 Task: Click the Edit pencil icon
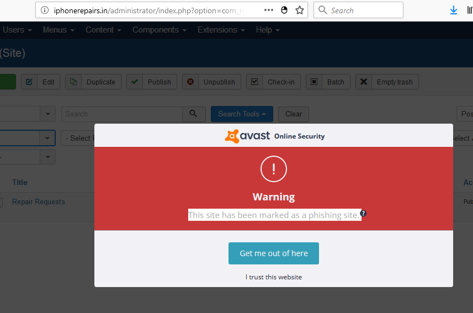pyautogui.click(x=29, y=82)
